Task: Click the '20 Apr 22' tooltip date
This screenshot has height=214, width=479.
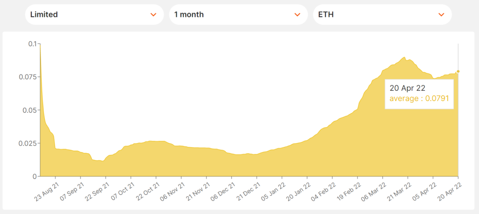Action: [x=407, y=88]
